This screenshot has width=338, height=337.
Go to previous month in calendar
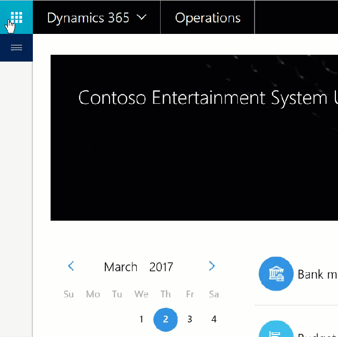(71, 267)
